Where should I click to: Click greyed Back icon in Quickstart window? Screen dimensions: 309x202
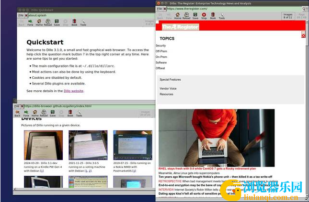pos(22,22)
